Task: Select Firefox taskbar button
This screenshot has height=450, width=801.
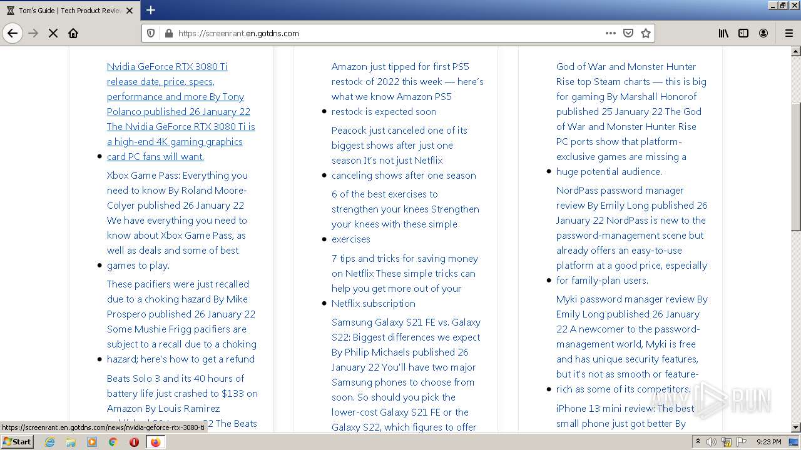Action: [x=155, y=442]
